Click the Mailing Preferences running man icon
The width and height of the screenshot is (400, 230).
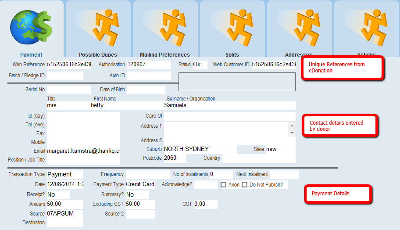[x=165, y=26]
